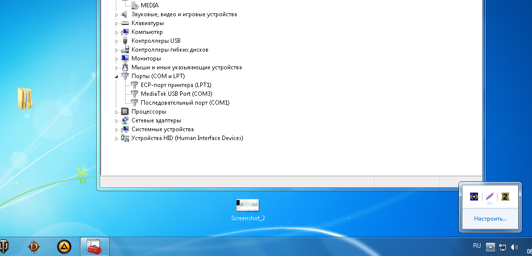Expand the Контроллеры гибких дисков node

(116, 50)
